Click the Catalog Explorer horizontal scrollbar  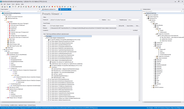(162, 102)
